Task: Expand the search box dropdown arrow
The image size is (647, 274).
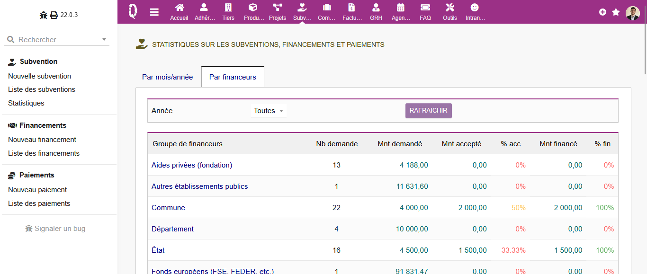Action: click(x=104, y=40)
